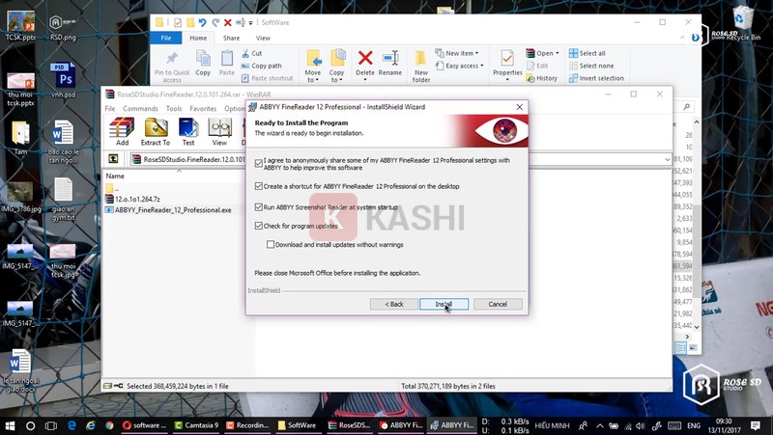
Task: Click the WinRAR Add archive icon
Action: tap(122, 130)
